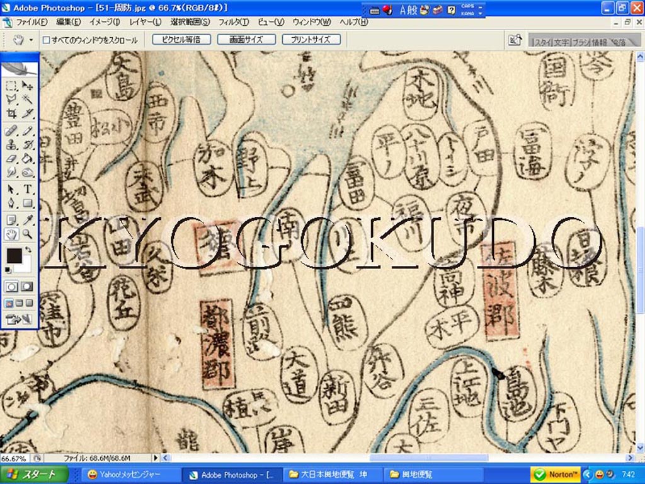Viewport: 645px width, 484px height.
Task: Select the Notes tool
Action: click(x=11, y=221)
